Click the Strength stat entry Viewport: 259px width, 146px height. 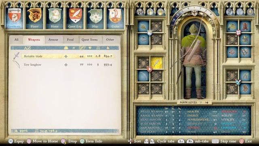pyautogui.click(x=234, y=112)
